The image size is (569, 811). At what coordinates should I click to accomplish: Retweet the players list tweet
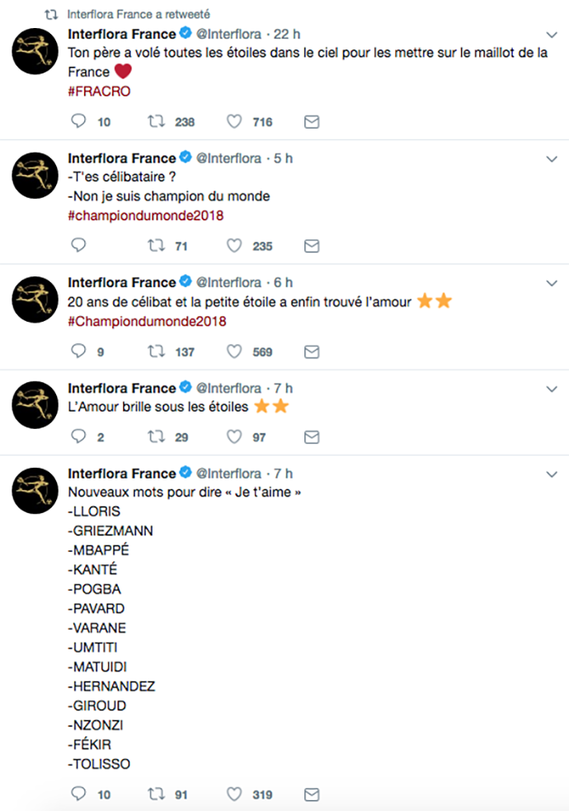pos(155,794)
